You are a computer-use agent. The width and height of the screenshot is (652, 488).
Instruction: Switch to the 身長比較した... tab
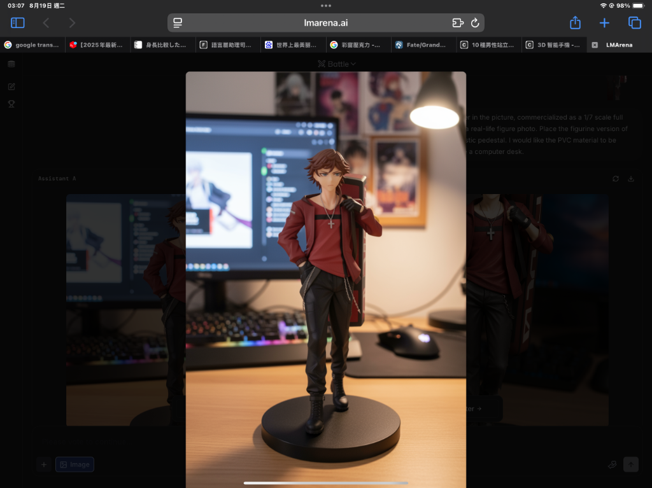tap(163, 45)
